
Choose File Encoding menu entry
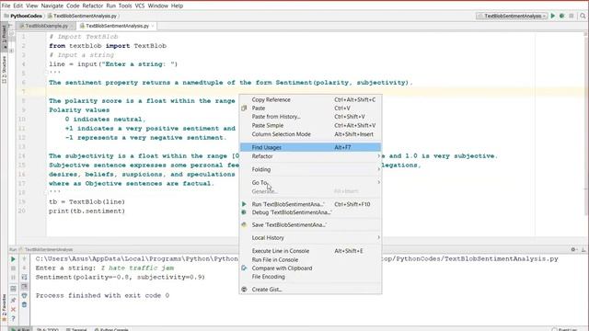(311, 277)
